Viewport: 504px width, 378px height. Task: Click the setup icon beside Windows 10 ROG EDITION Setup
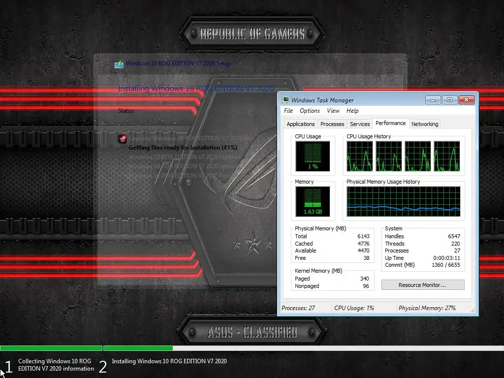point(119,64)
